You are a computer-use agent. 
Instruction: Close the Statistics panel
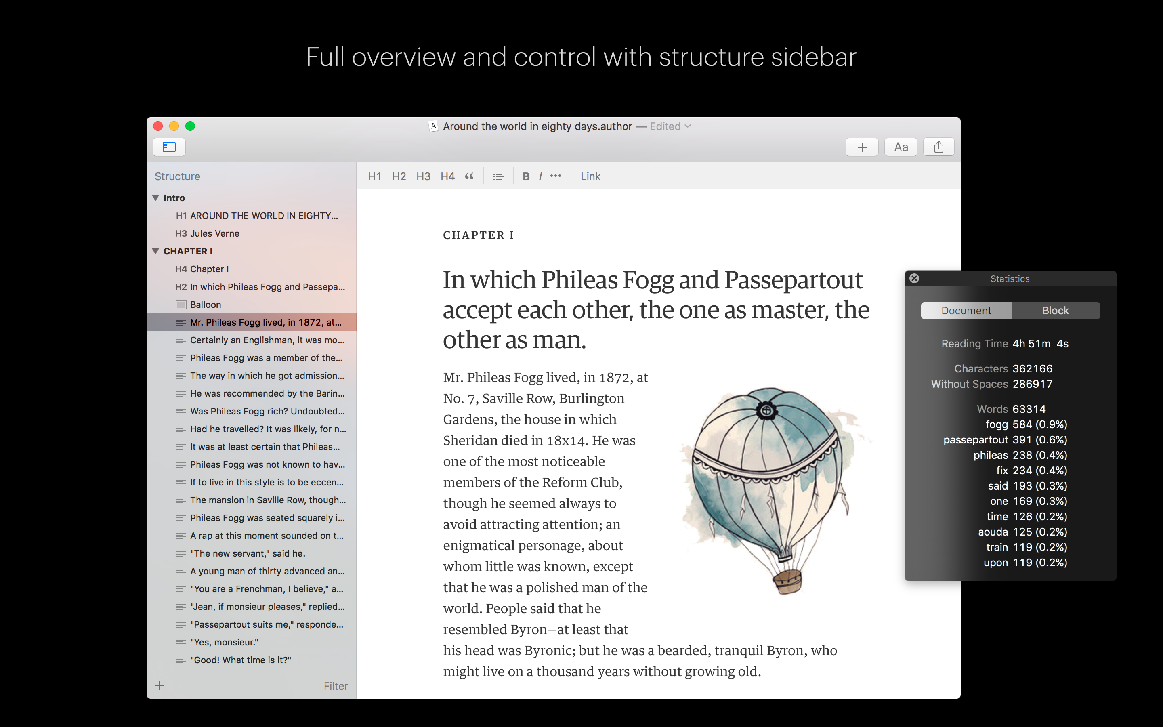pos(914,278)
